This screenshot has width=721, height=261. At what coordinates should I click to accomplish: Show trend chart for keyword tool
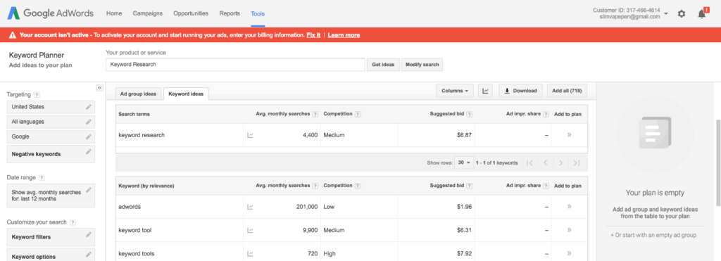pos(250,230)
